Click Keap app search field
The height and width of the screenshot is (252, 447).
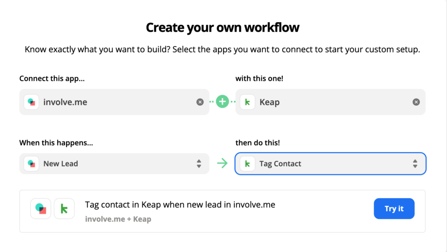[330, 102]
